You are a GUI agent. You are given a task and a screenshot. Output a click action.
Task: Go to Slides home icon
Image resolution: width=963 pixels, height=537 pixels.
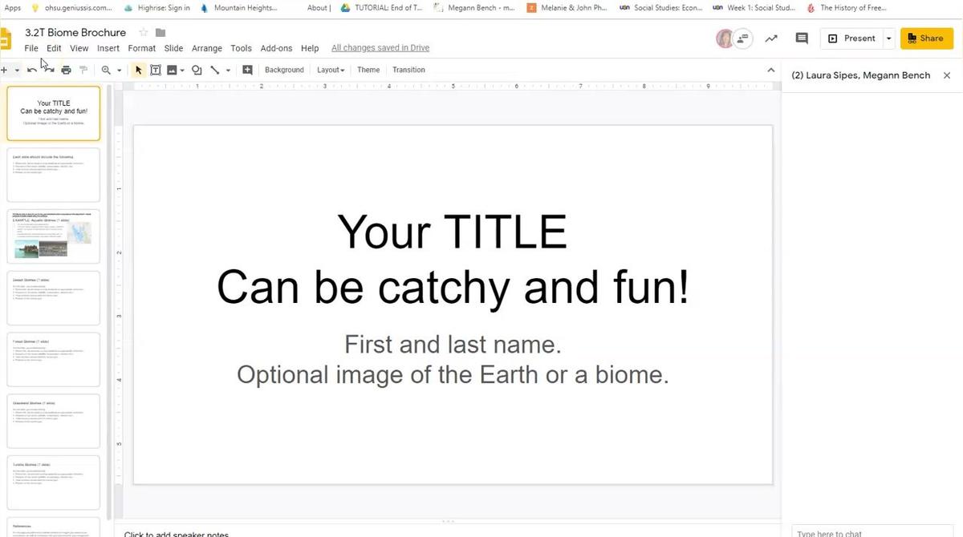point(5,38)
